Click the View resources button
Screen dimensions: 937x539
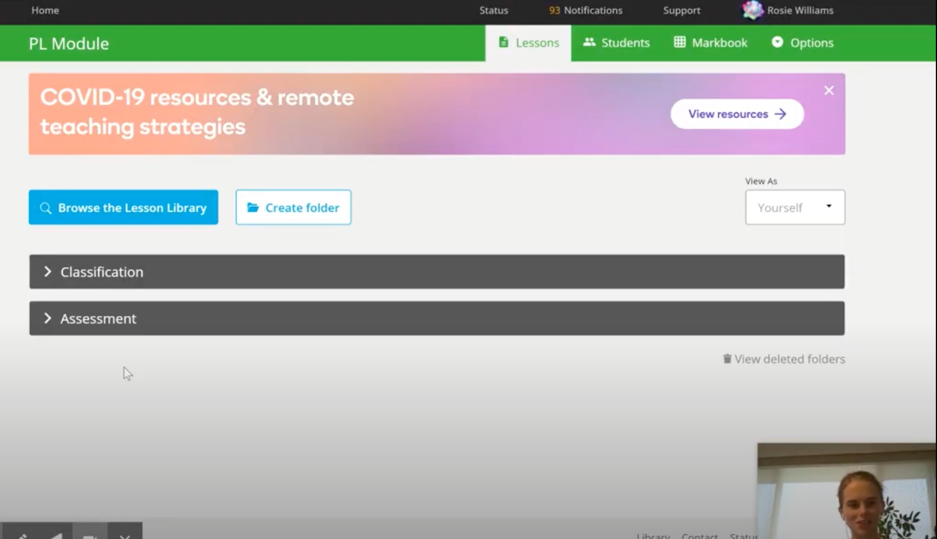coord(737,114)
